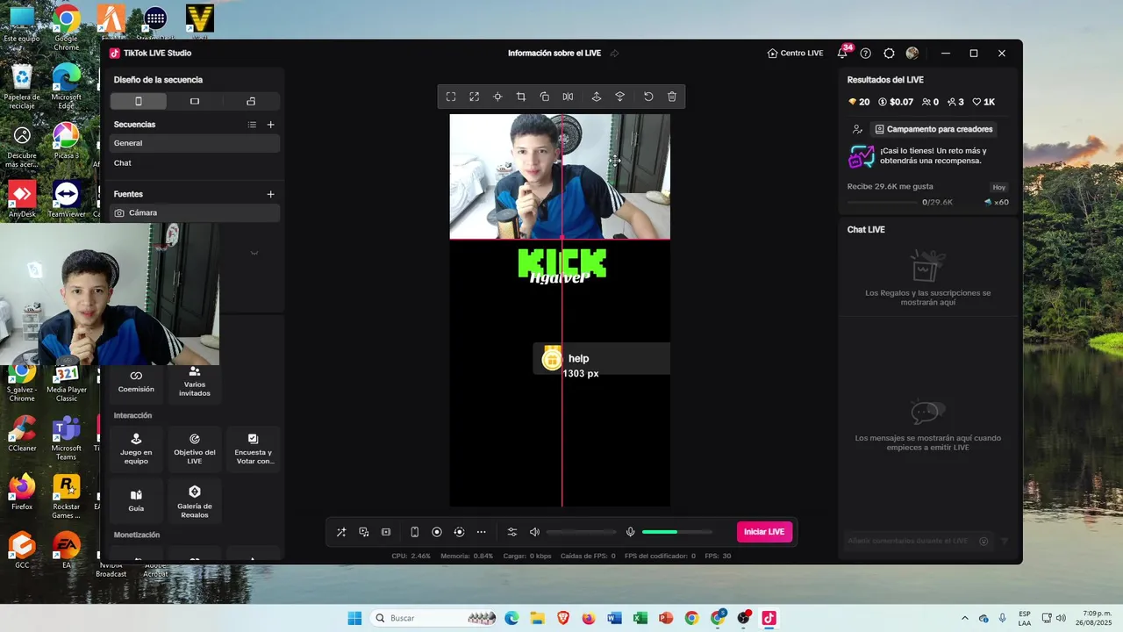Click the Windows Start button
The image size is (1123, 632).
tap(354, 618)
